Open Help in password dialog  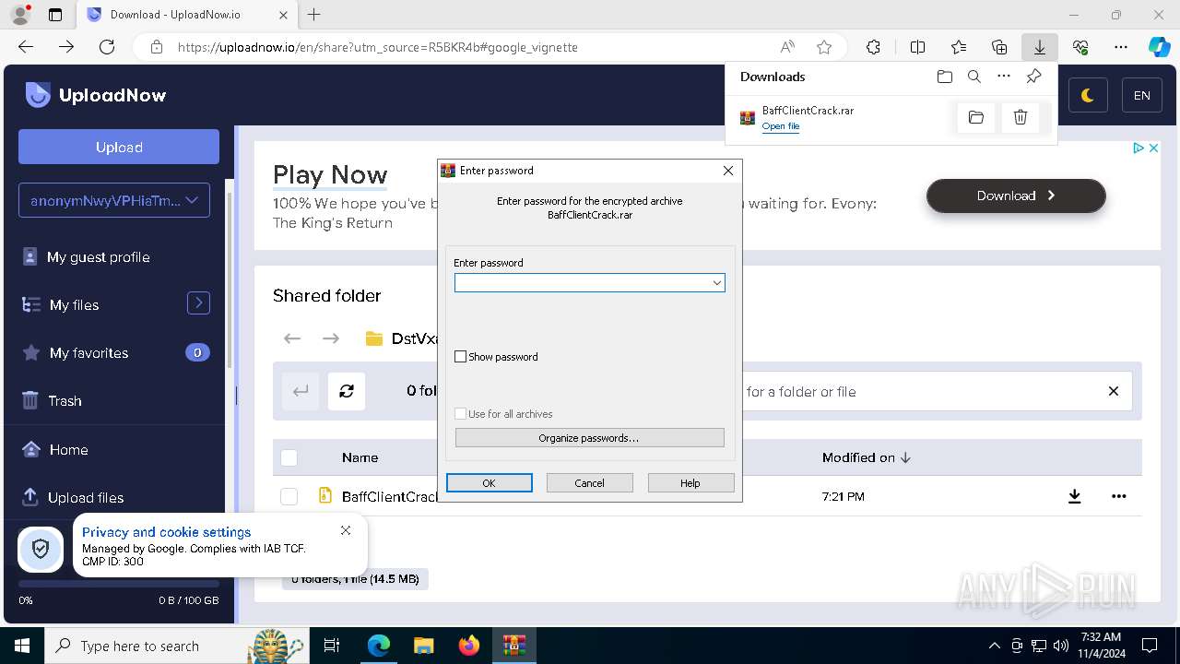pyautogui.click(x=690, y=483)
